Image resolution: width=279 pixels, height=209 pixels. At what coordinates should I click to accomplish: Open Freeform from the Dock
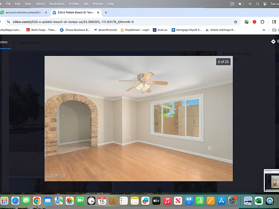[145, 201]
